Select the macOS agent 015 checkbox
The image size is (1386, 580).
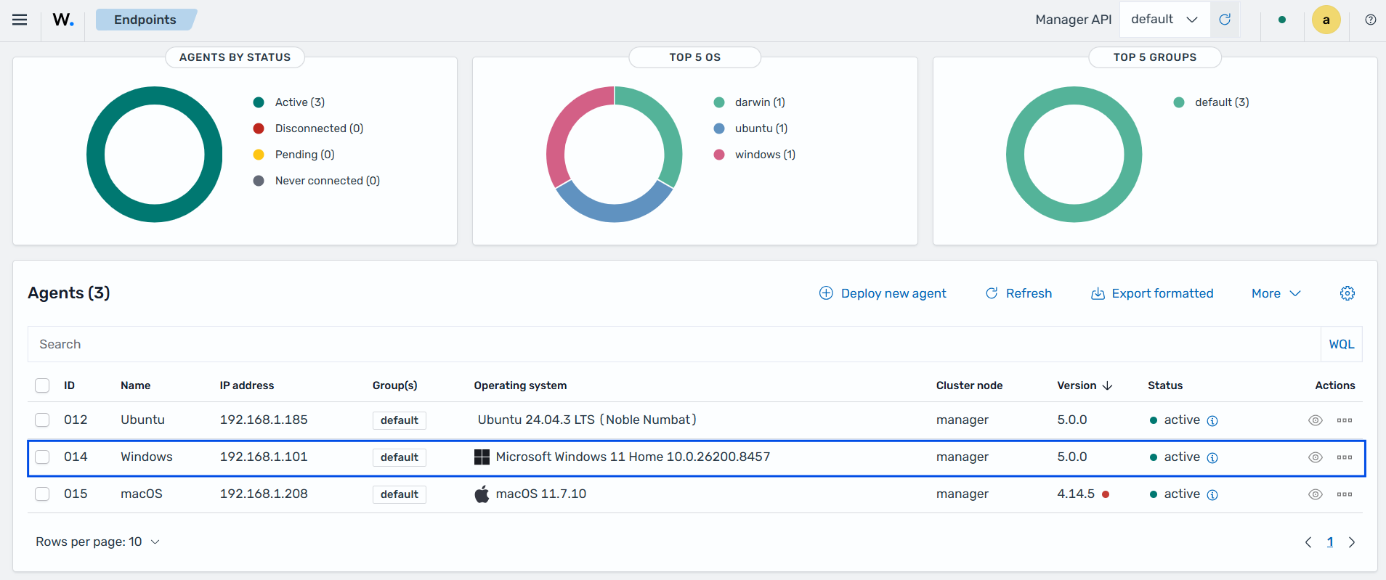point(42,494)
